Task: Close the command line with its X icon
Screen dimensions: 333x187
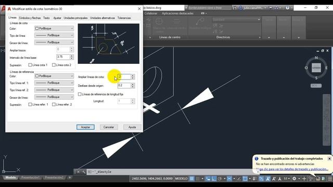Action: 78,172
